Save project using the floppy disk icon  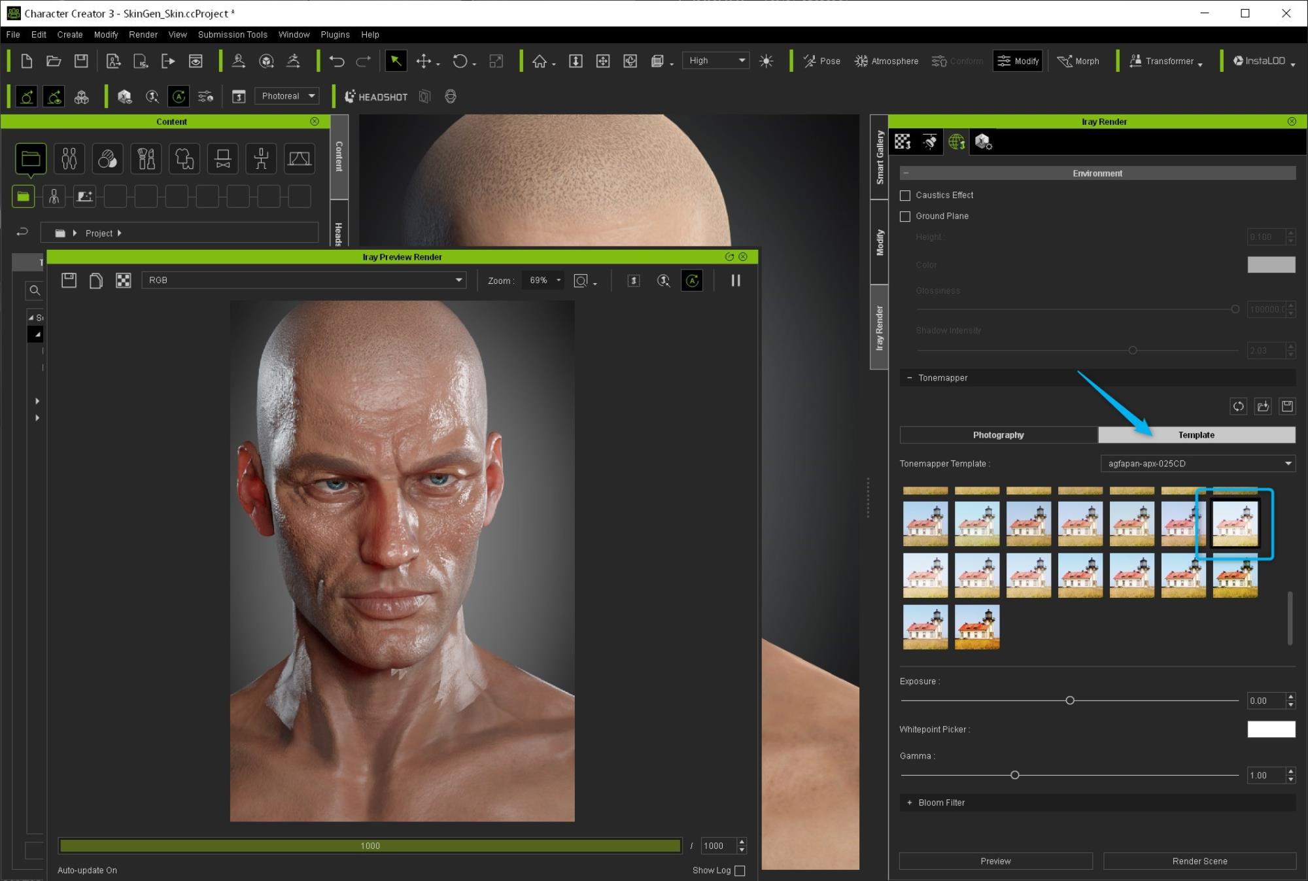pos(81,61)
